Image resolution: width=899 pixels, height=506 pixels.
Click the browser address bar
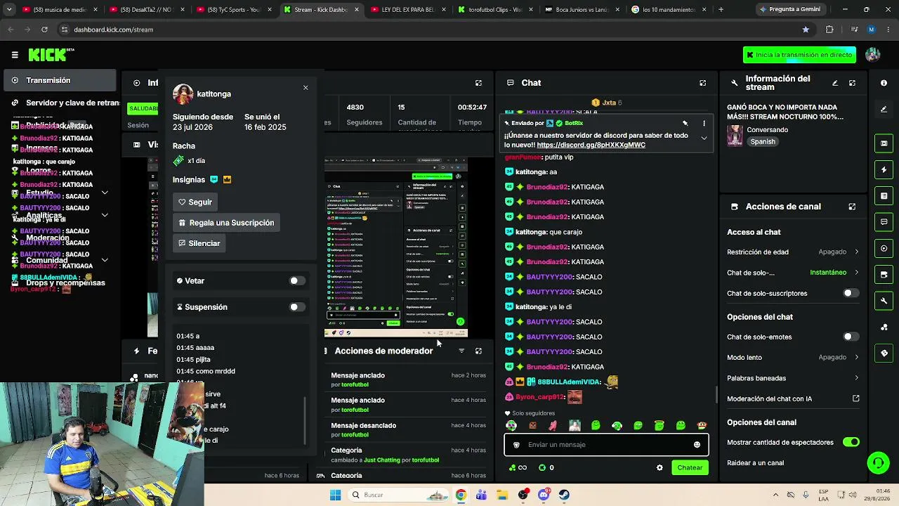coord(428,30)
